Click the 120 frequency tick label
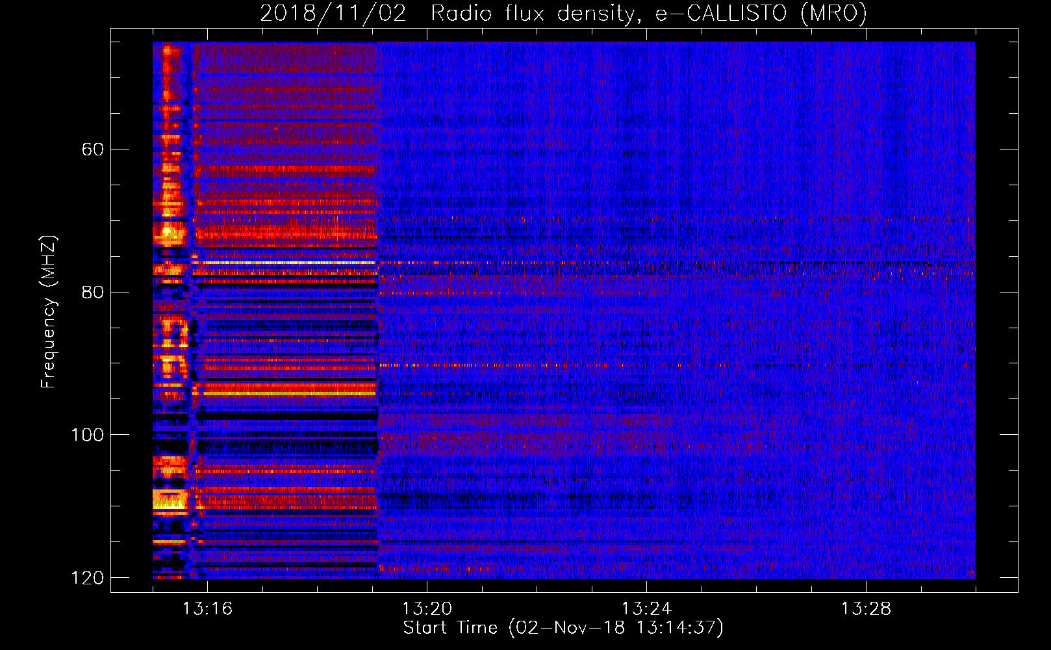This screenshot has width=1051, height=650. (x=87, y=578)
